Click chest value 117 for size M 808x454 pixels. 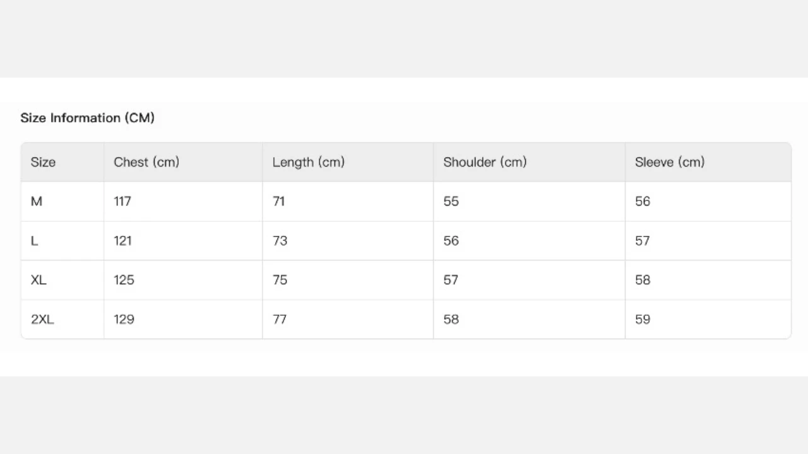click(x=122, y=201)
